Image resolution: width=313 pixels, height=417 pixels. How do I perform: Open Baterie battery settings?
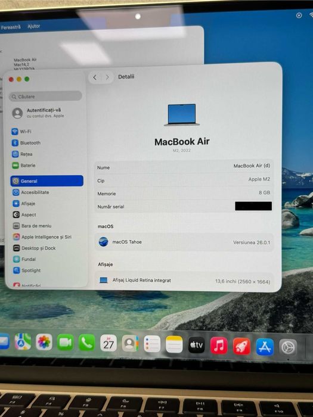pyautogui.click(x=24, y=165)
